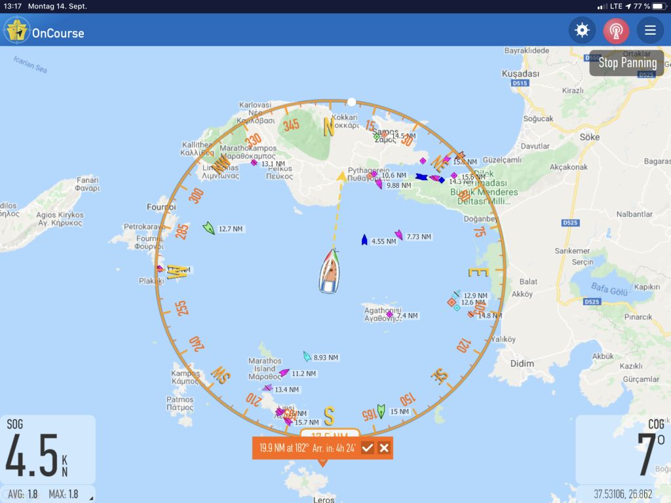Open the hamburger main menu
This screenshot has width=671, height=503.
tap(650, 30)
